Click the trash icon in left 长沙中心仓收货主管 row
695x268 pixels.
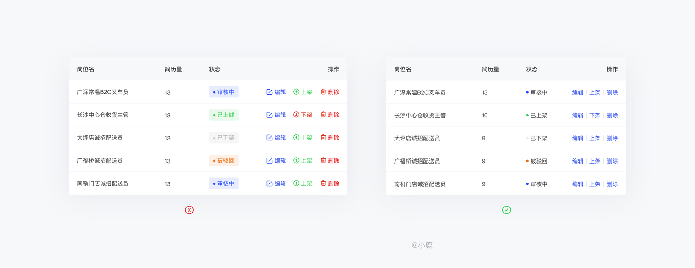point(323,115)
